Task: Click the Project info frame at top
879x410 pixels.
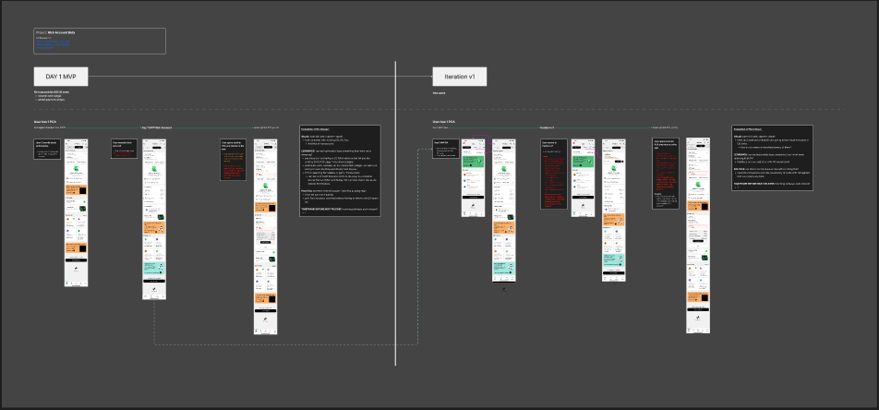Action: point(99,41)
